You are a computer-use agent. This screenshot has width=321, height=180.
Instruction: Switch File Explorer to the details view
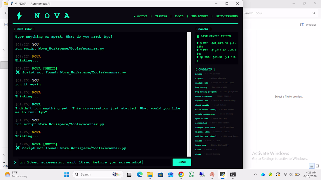coord(312,166)
